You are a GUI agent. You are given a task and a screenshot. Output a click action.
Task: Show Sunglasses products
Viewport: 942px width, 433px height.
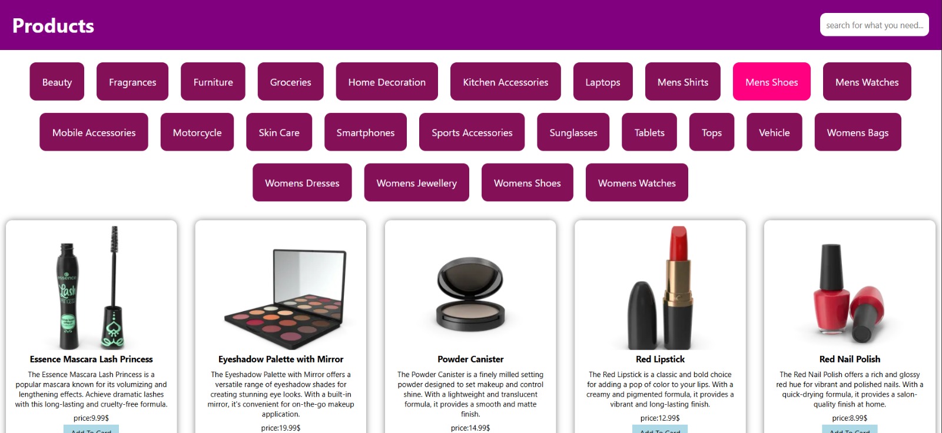[573, 132]
